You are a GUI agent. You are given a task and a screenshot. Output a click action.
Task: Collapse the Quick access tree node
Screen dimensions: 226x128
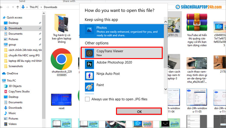pyautogui.click(x=2, y=17)
